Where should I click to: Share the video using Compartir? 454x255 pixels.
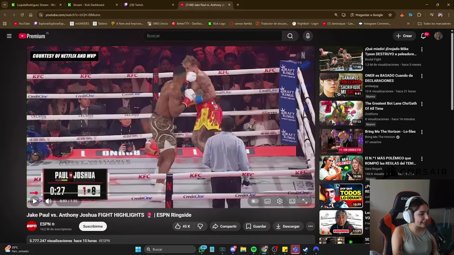click(224, 226)
